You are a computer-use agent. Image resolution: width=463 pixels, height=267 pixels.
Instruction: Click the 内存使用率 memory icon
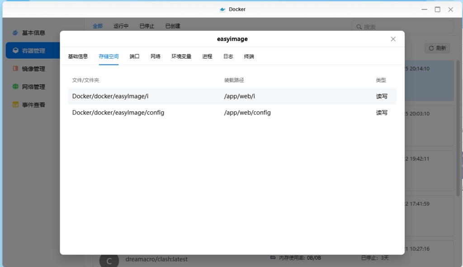click(273, 258)
